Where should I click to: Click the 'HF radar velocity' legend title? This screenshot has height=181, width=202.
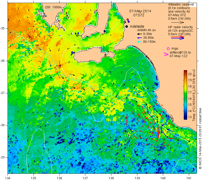[x=180, y=27]
